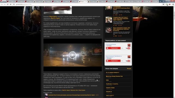The height and width of the screenshot is (98, 175).
Task: Click the browser Forward arrow
Action: (5, 4)
